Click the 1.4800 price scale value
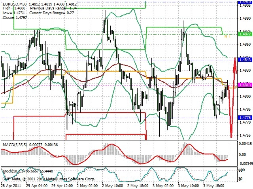This screenshot has height=189, width=253. [245, 96]
